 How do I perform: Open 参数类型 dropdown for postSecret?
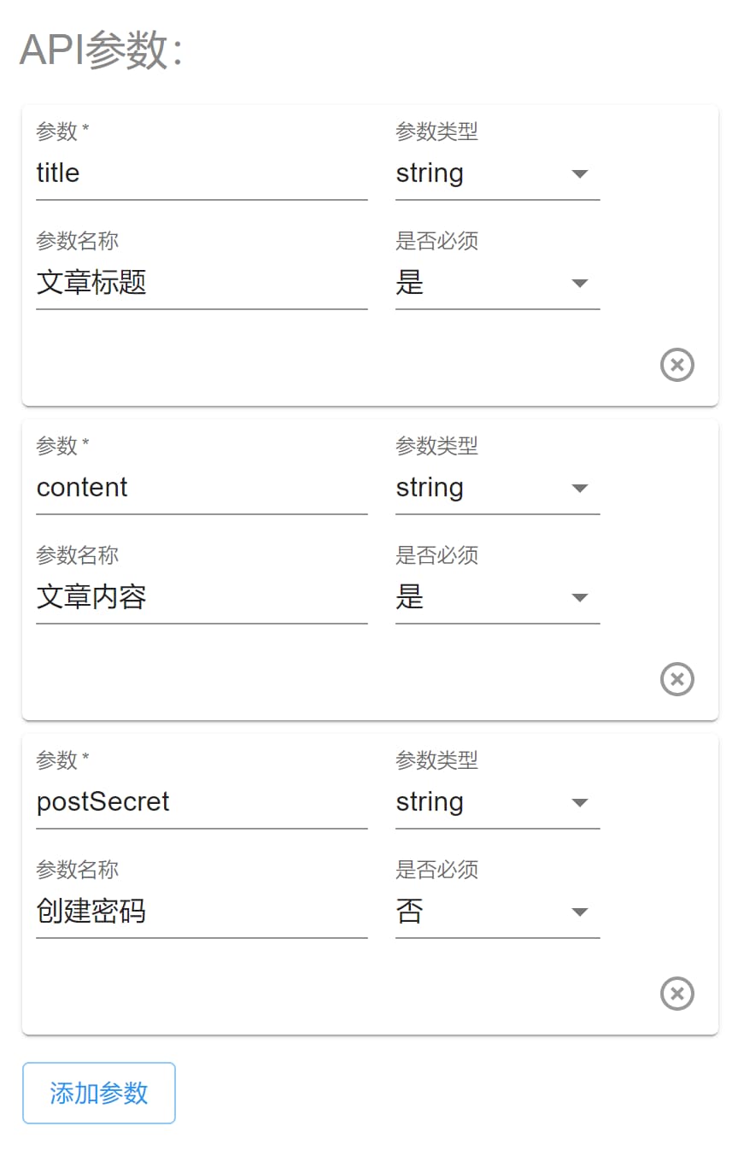coord(497,802)
